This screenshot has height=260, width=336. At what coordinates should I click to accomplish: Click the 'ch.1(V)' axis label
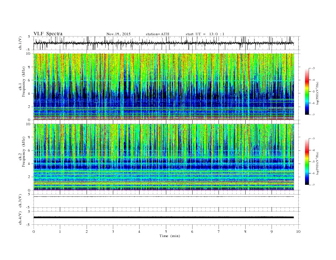(x=20, y=43)
